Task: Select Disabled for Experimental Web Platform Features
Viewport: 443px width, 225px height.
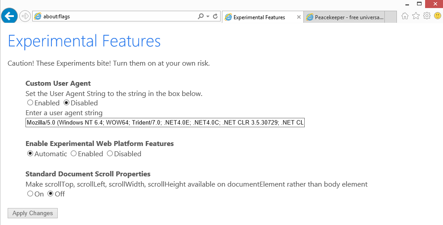Action: (x=110, y=154)
